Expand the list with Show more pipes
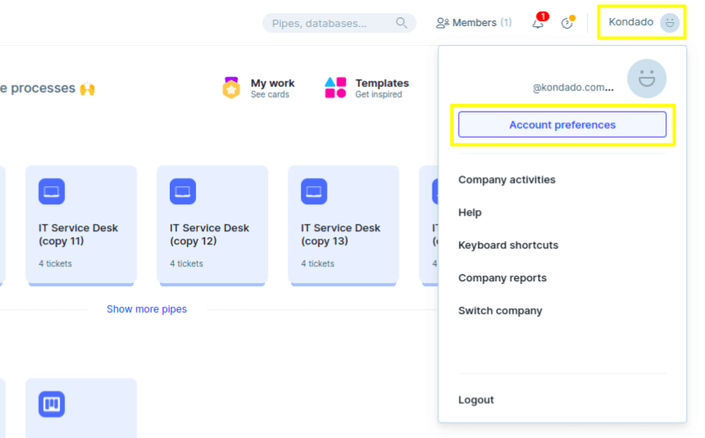This screenshot has width=705, height=438. tap(147, 309)
